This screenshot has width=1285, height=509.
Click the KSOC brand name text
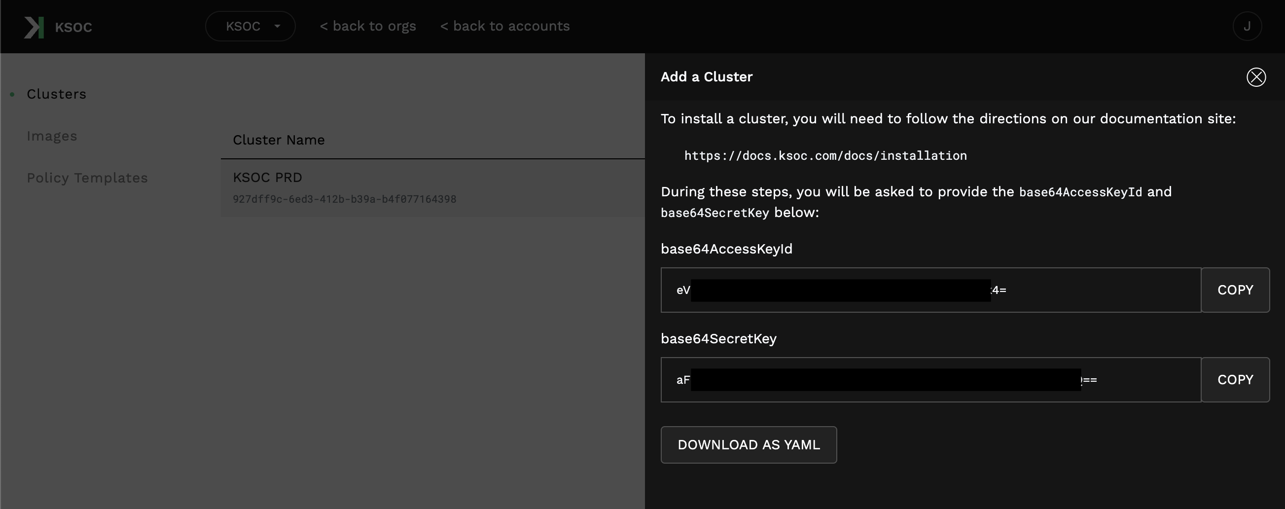[73, 27]
